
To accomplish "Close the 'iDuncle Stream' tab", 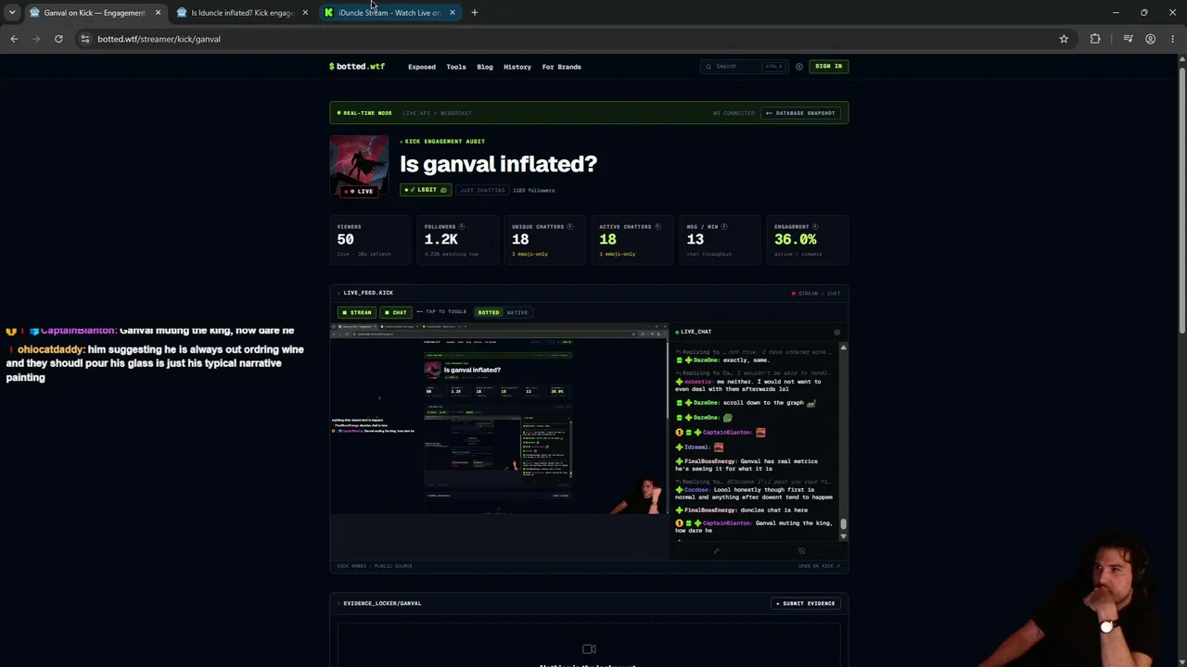I will (x=453, y=13).
